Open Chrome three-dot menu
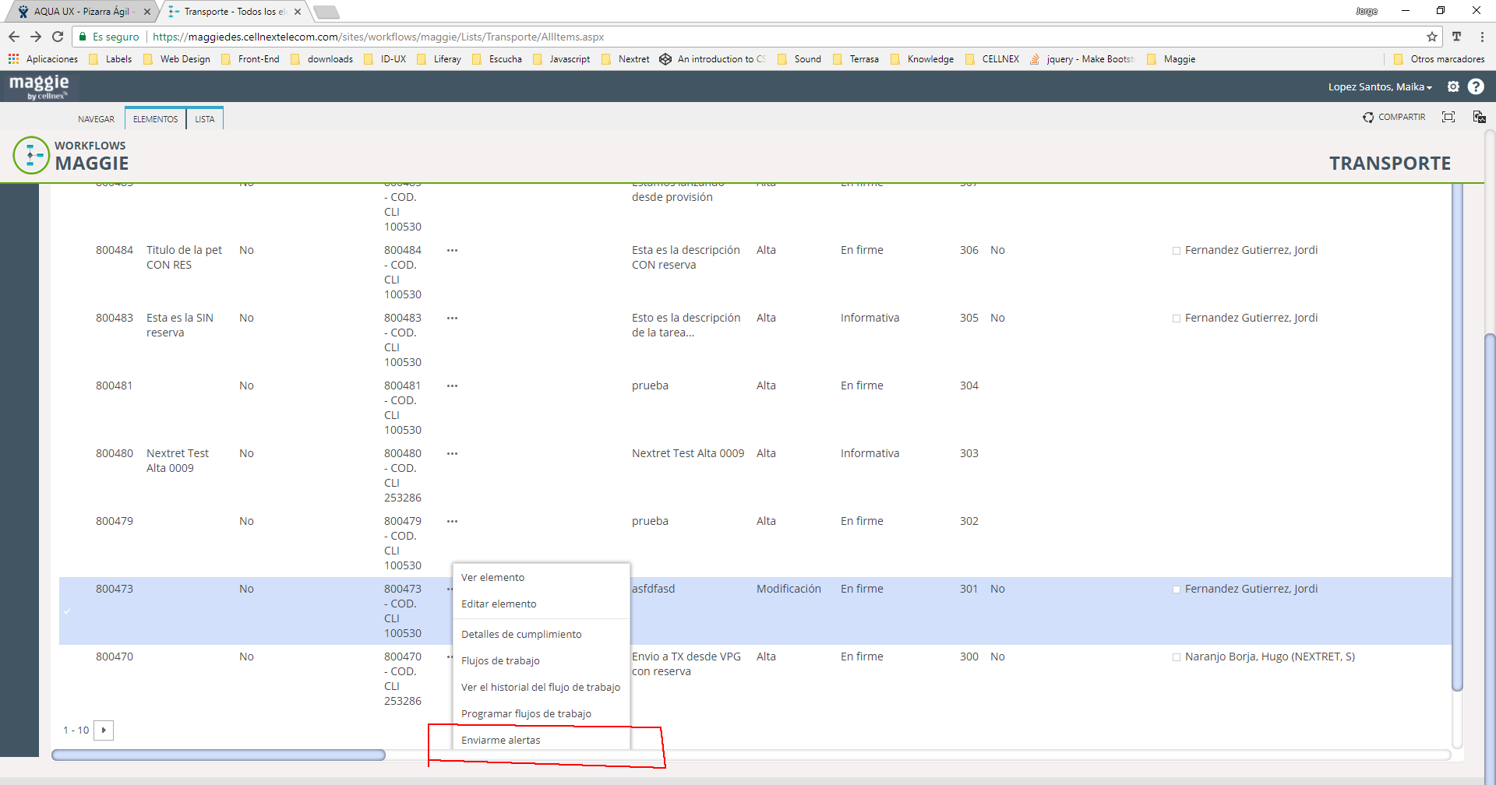The height and width of the screenshot is (785, 1496). (x=1482, y=37)
